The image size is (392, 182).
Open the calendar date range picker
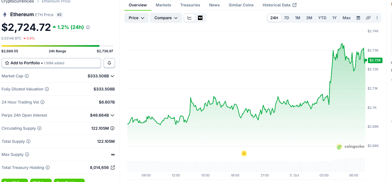click(358, 18)
